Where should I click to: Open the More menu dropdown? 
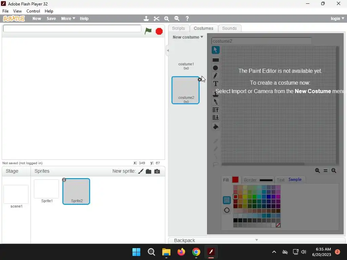coord(68,19)
